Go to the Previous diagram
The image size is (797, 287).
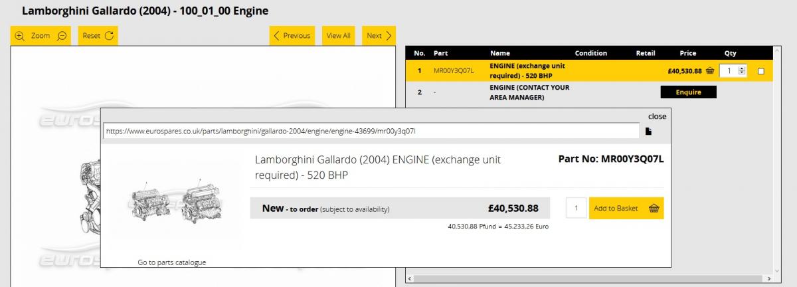(292, 36)
